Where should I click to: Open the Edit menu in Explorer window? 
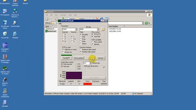(51, 15)
